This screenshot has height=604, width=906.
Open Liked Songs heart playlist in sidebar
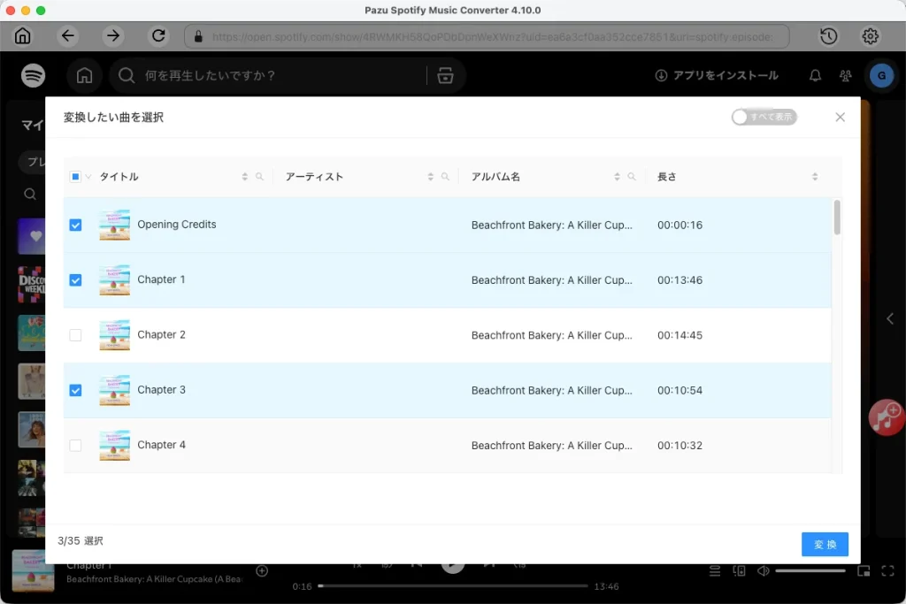(31, 236)
